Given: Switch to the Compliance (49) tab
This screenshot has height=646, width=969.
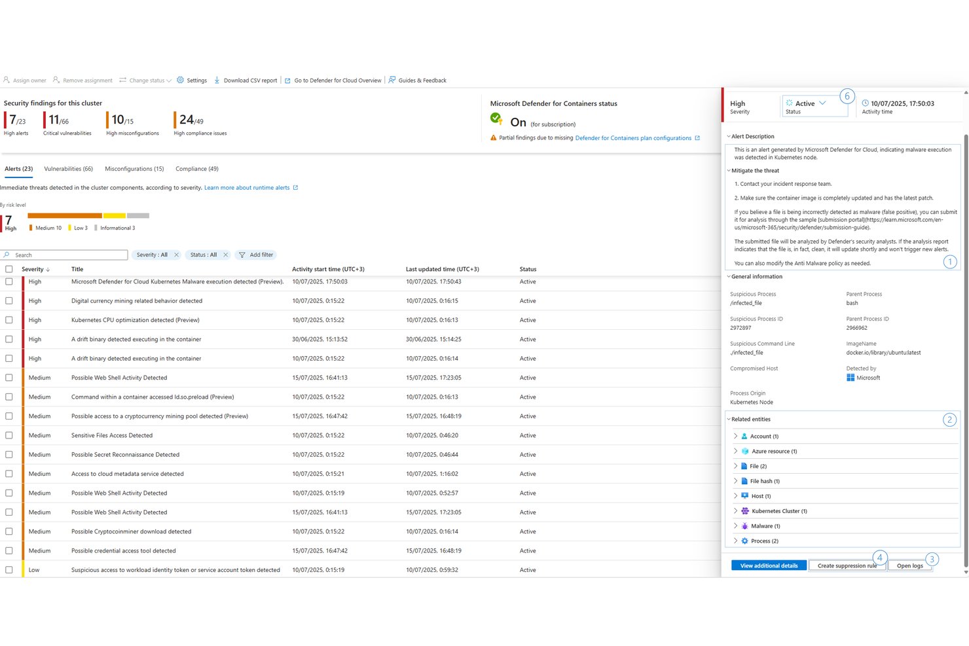Looking at the screenshot, I should pyautogui.click(x=197, y=169).
